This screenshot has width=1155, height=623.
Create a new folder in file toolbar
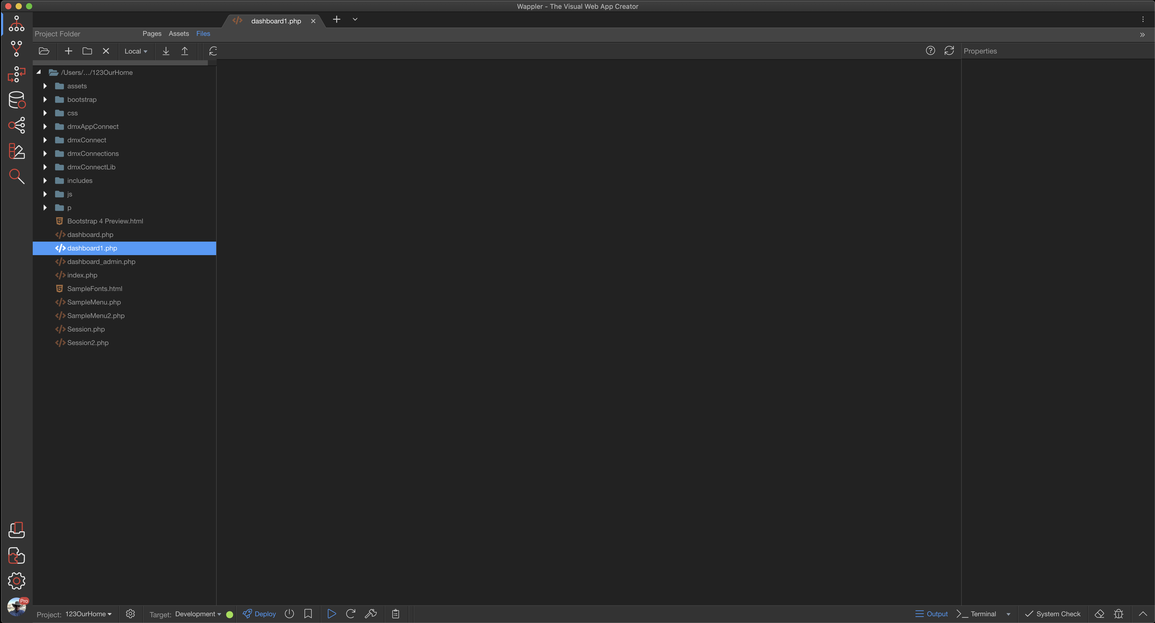coord(87,51)
